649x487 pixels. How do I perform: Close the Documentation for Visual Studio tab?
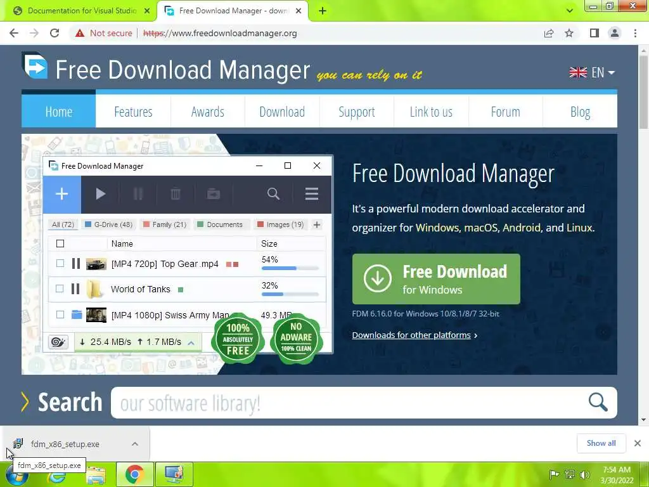coord(147,11)
